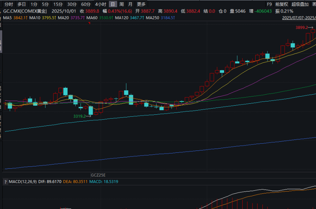Viewport: 316px width, 209px height.
Task: Select the 5分 five-minute period
Action: coord(46,4)
